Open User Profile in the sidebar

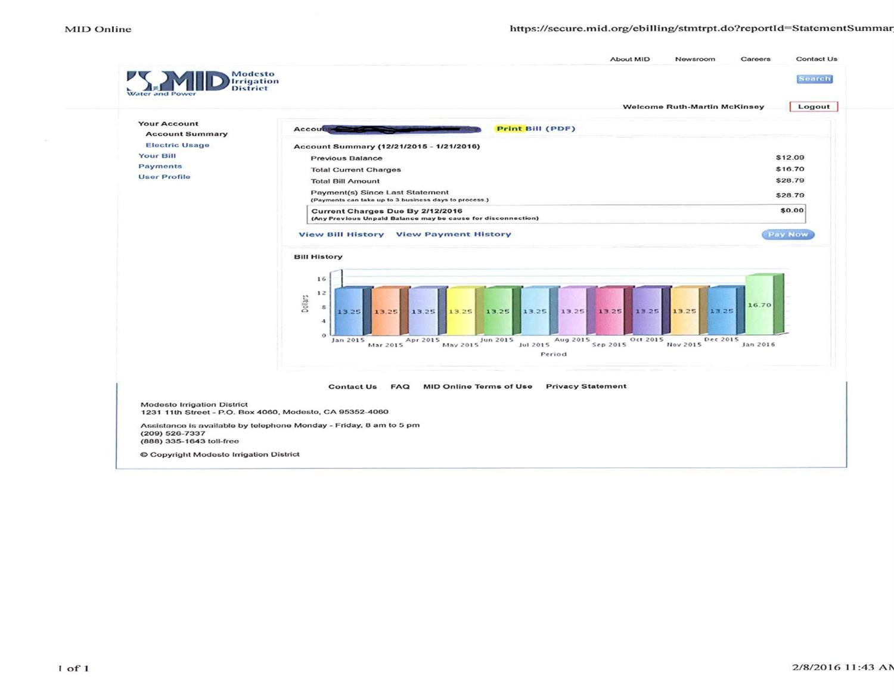pyautogui.click(x=164, y=177)
